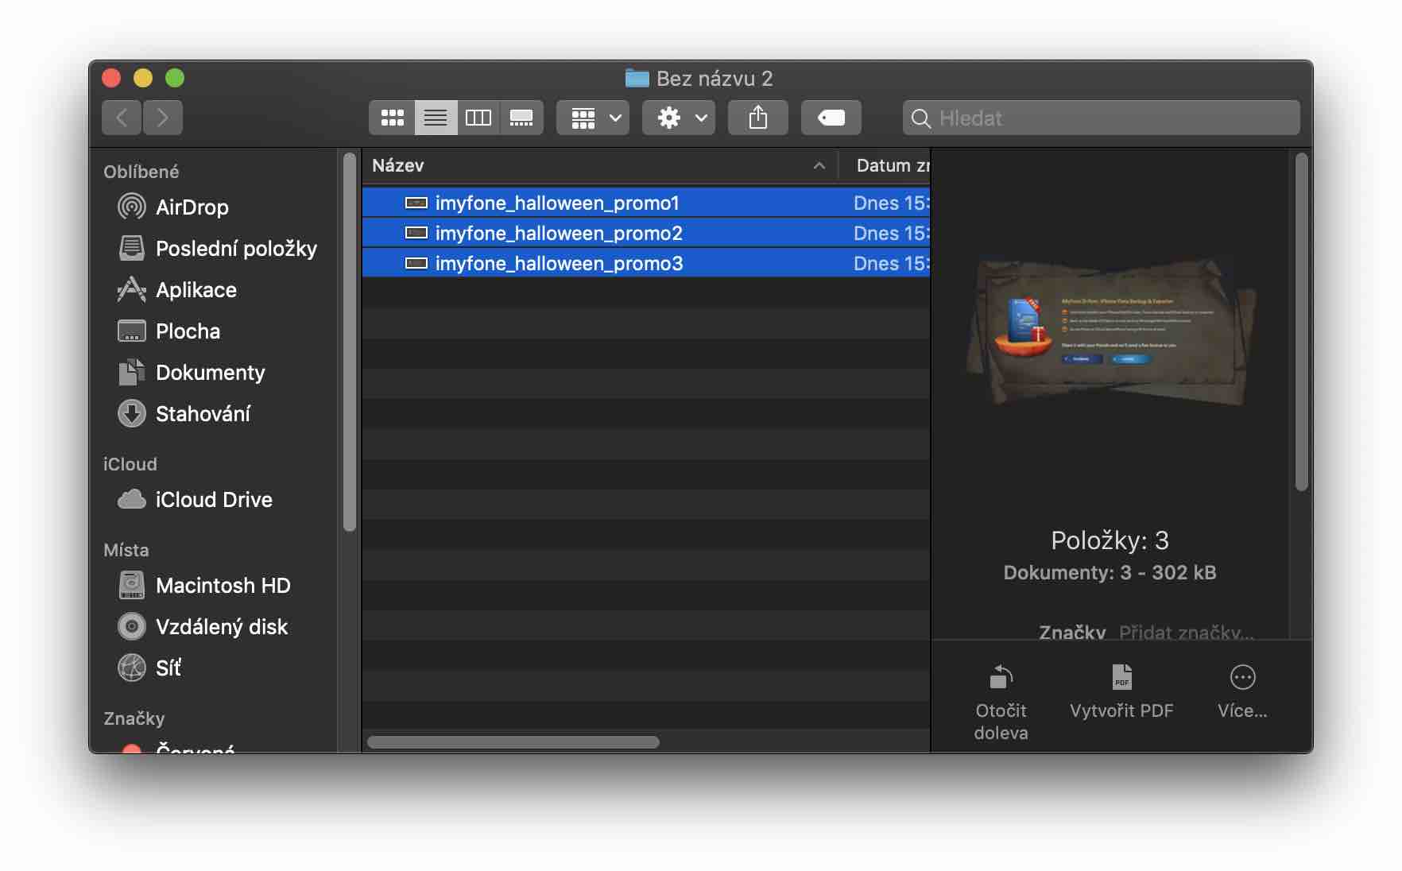Click the Značky section header
The height and width of the screenshot is (871, 1402).
click(x=134, y=718)
